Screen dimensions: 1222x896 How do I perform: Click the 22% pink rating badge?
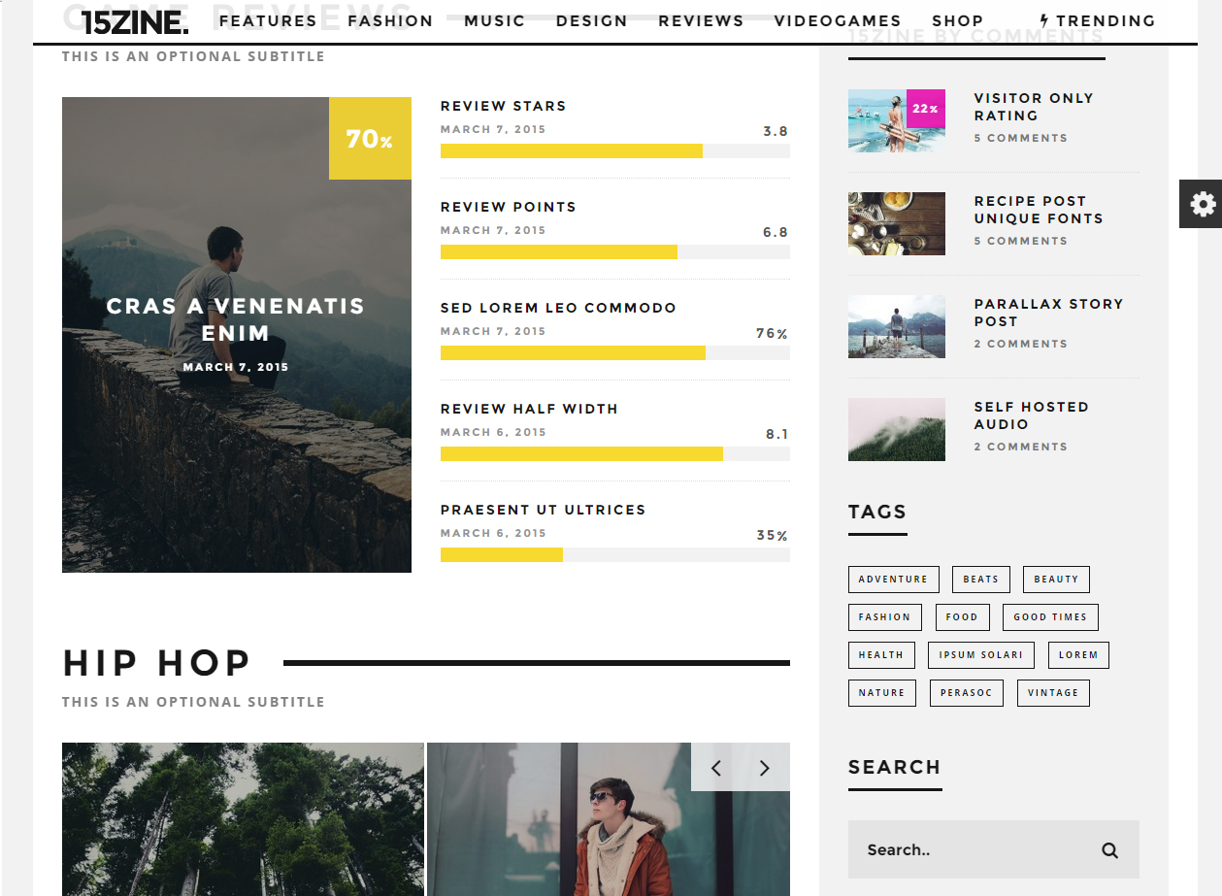tap(925, 109)
